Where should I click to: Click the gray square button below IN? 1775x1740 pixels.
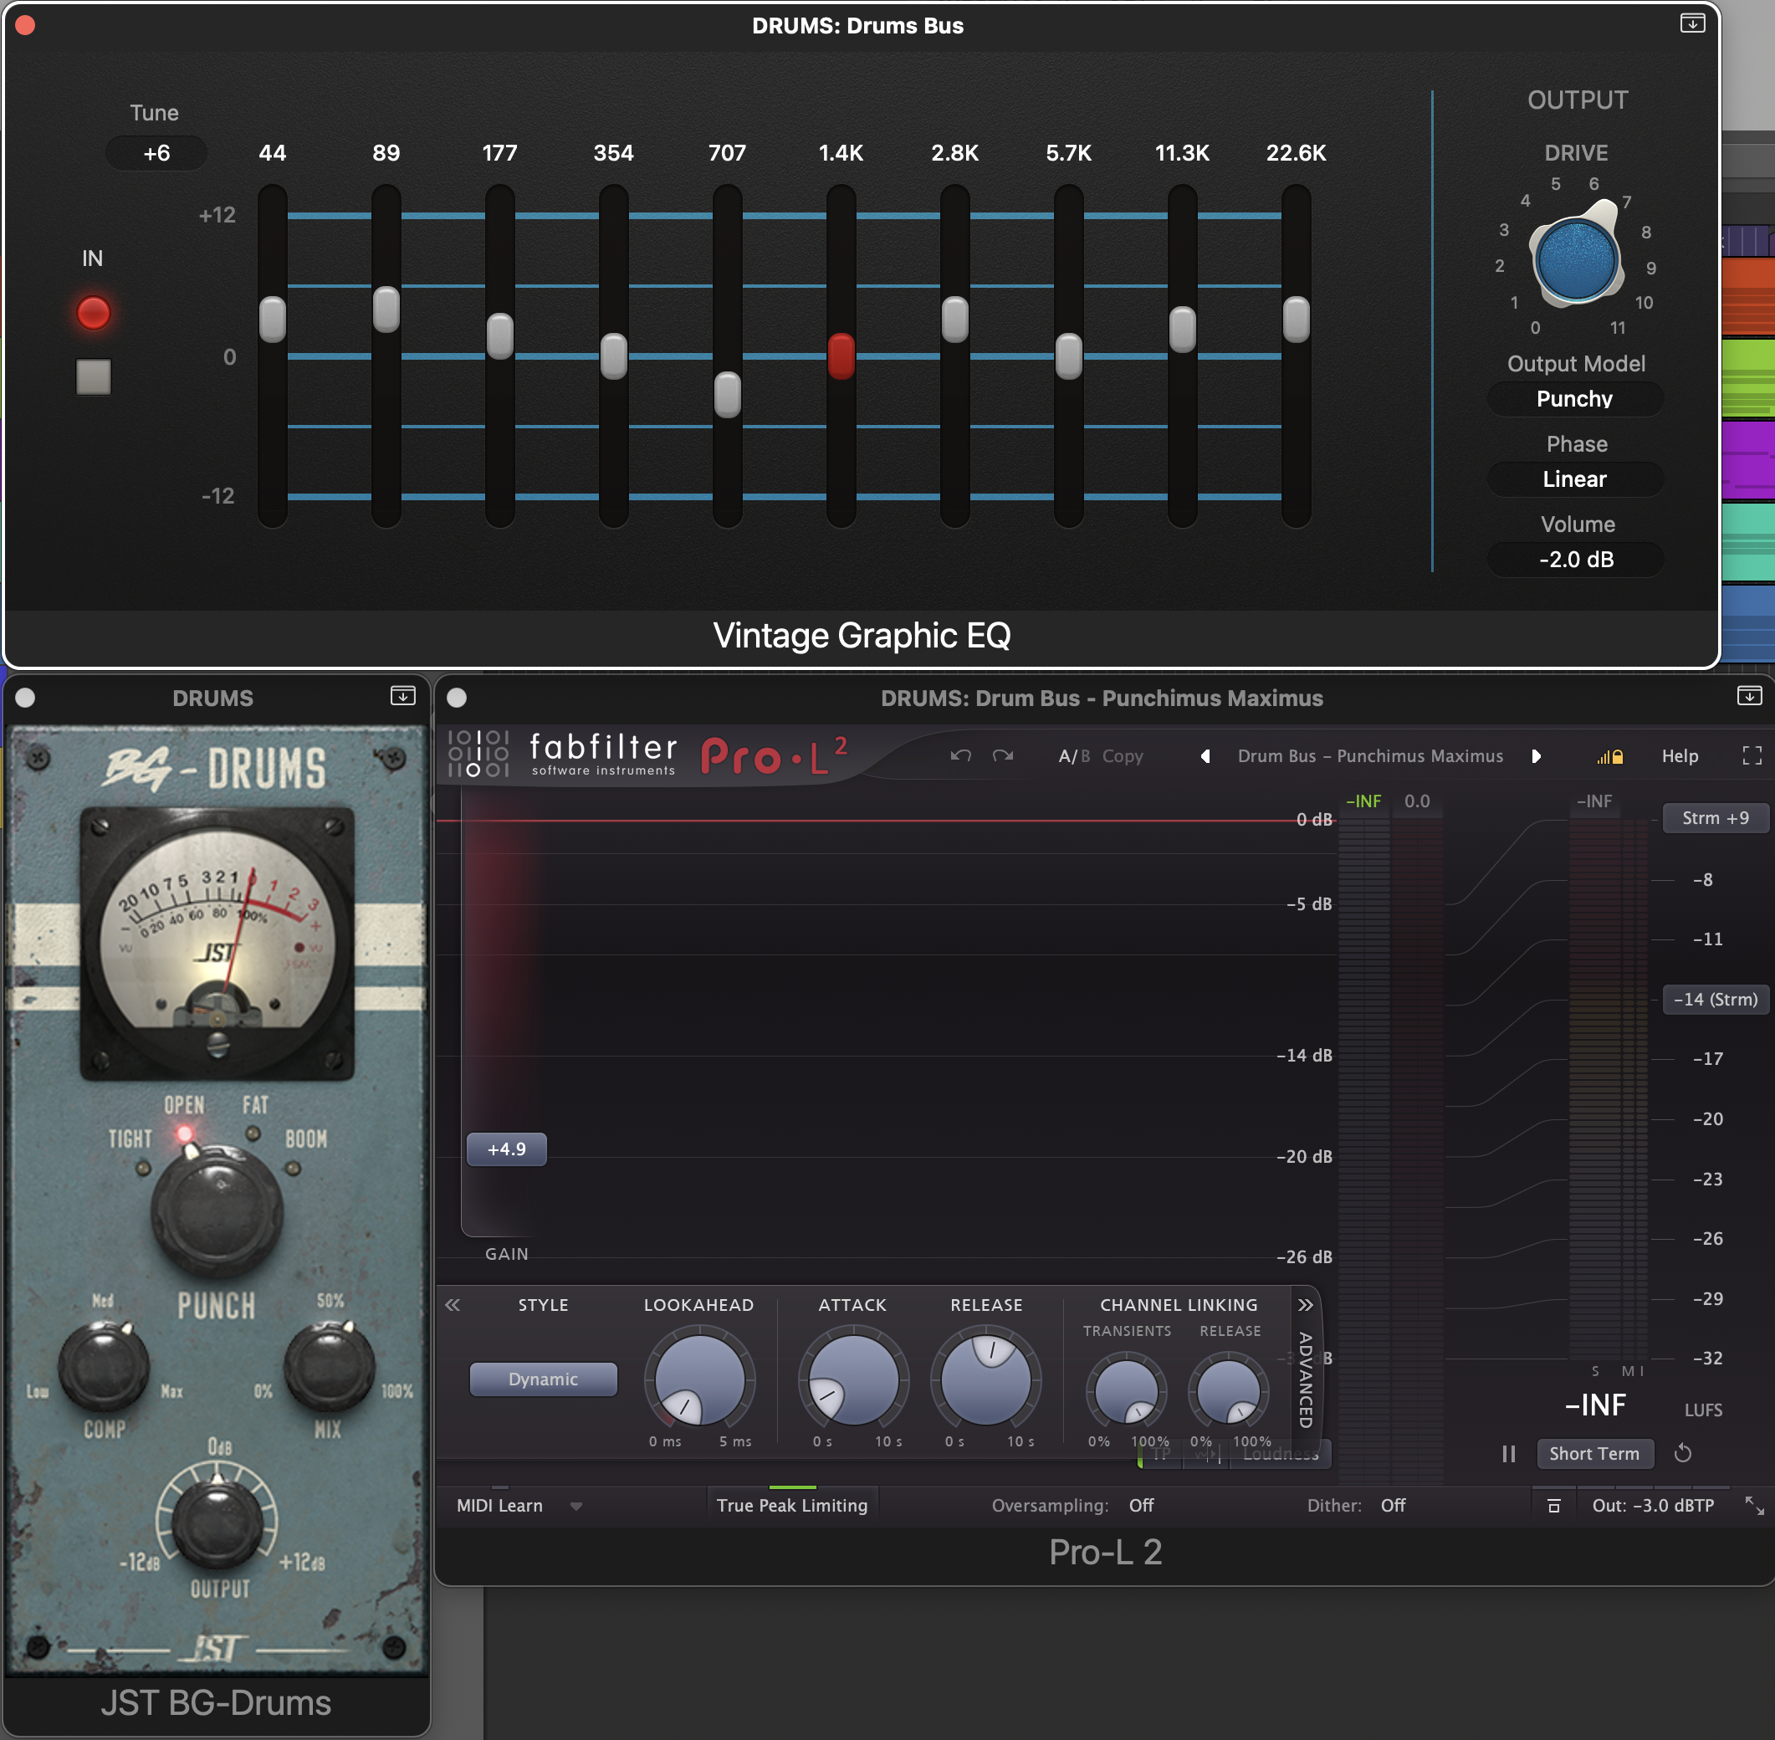point(93,376)
